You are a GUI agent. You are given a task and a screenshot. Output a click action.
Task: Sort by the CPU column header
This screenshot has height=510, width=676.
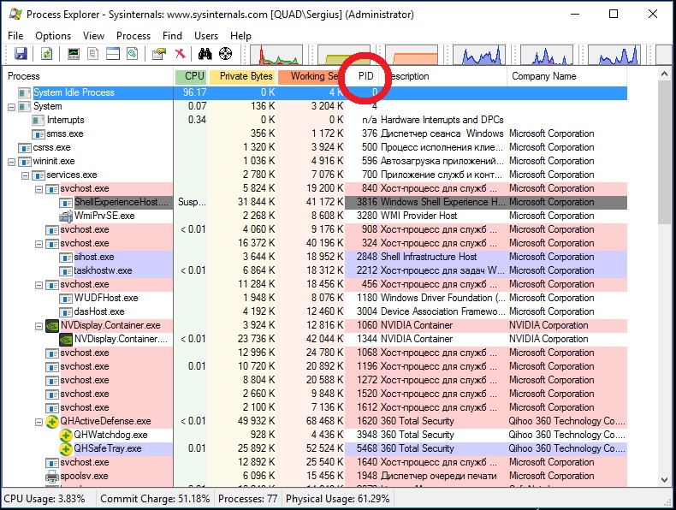pos(191,76)
